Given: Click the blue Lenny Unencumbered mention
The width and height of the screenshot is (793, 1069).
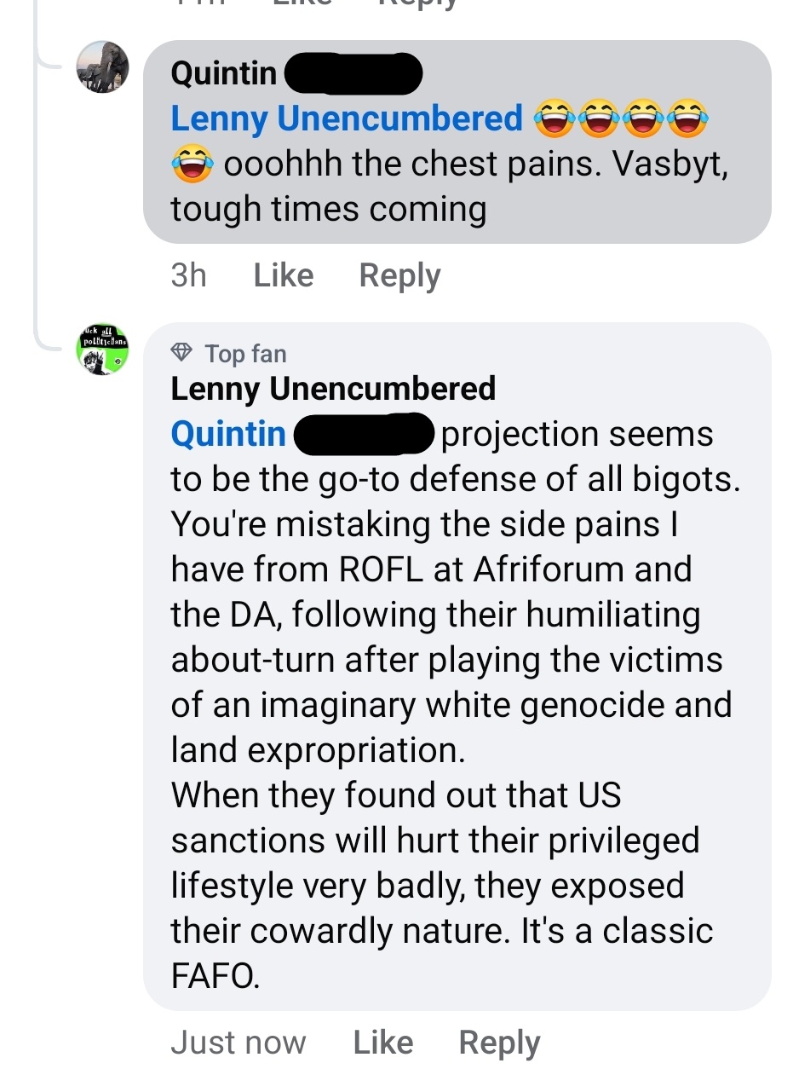Looking at the screenshot, I should click(347, 118).
